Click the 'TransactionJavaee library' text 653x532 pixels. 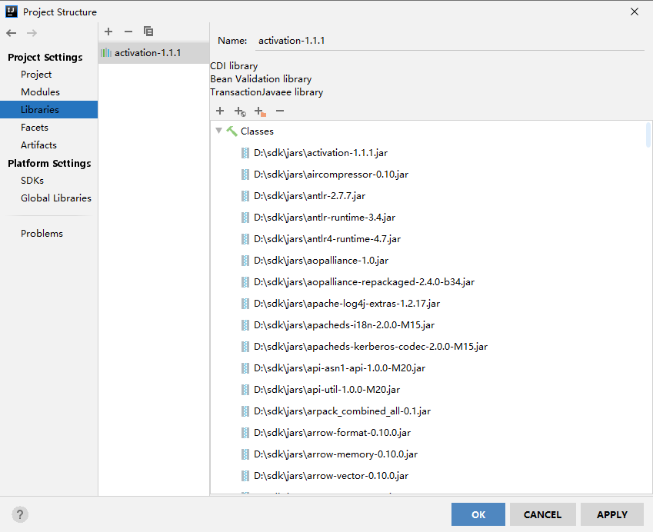tap(267, 92)
